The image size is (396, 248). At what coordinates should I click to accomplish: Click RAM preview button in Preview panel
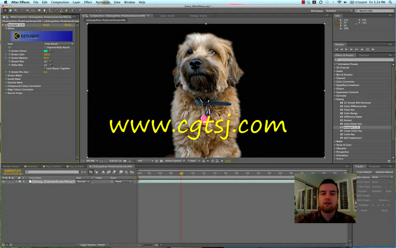click(373, 49)
